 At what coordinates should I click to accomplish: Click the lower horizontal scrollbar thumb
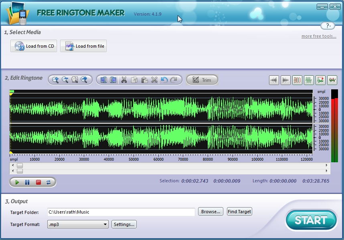click(x=20, y=171)
